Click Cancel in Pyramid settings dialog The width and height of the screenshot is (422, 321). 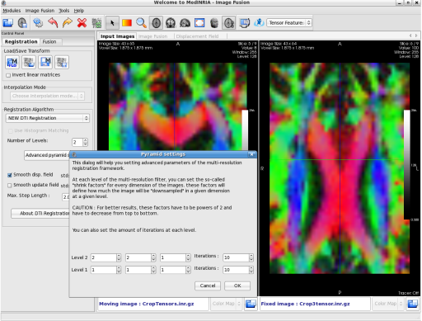click(x=208, y=286)
